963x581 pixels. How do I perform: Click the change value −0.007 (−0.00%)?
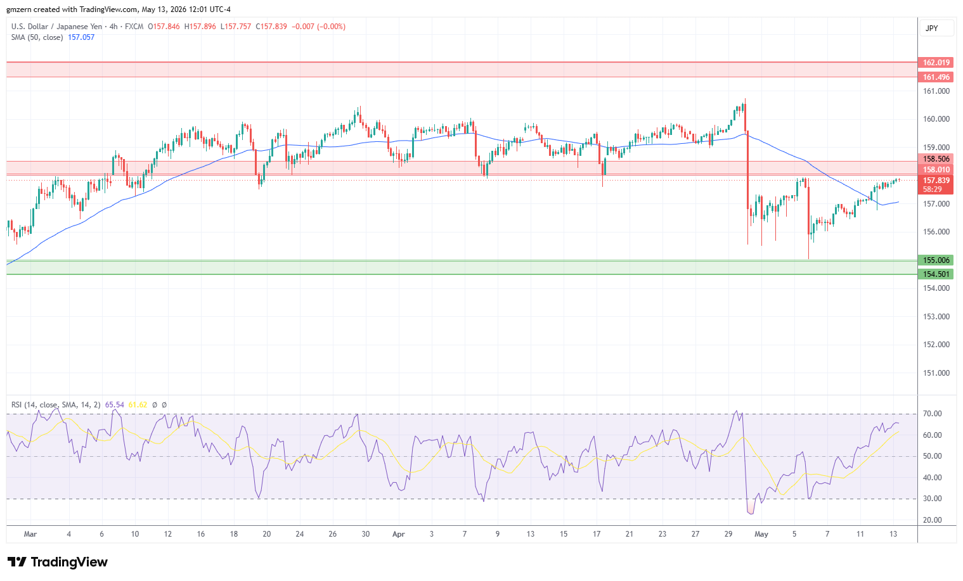pyautogui.click(x=318, y=27)
